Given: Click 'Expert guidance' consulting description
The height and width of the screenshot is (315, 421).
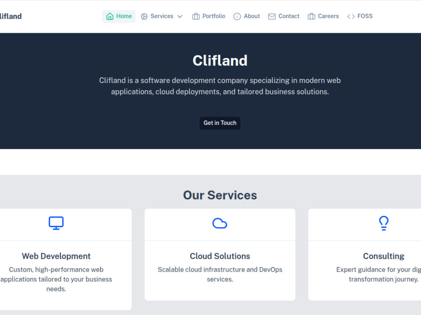Looking at the screenshot, I should (378, 274).
